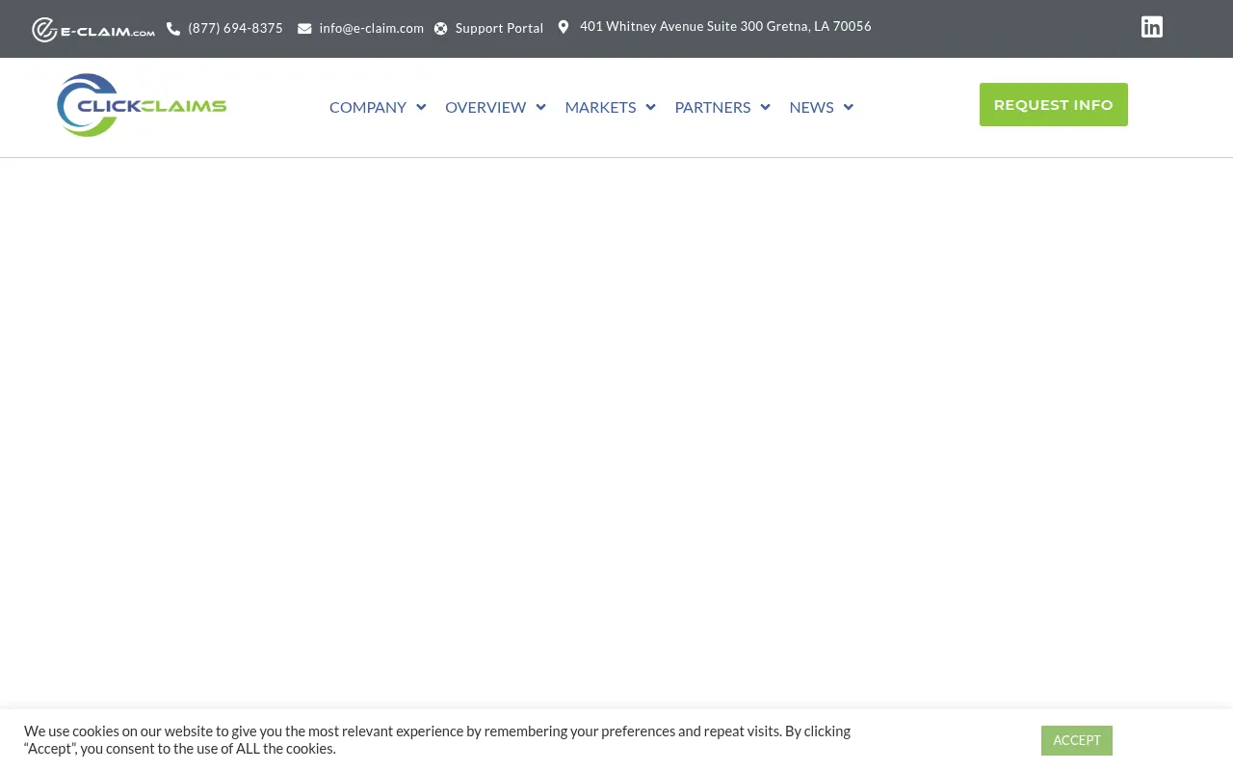Click the E-Claim.com logo in top bar
Image resolution: width=1233 pixels, height=771 pixels.
click(x=93, y=30)
